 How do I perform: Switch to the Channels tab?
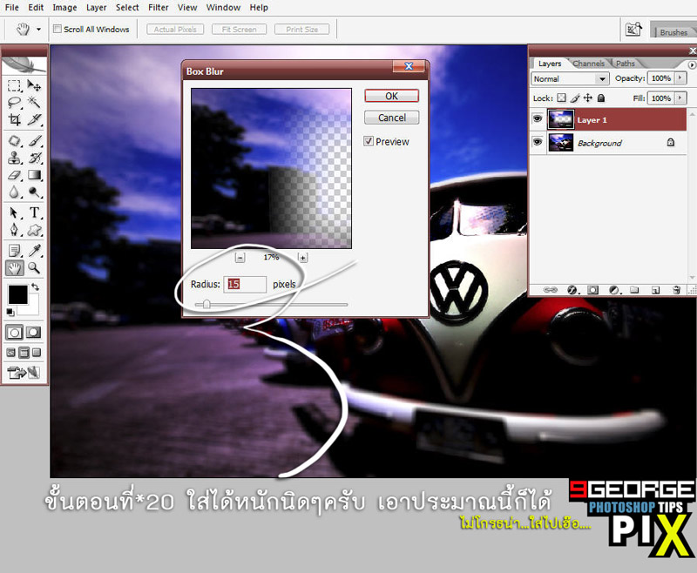589,64
